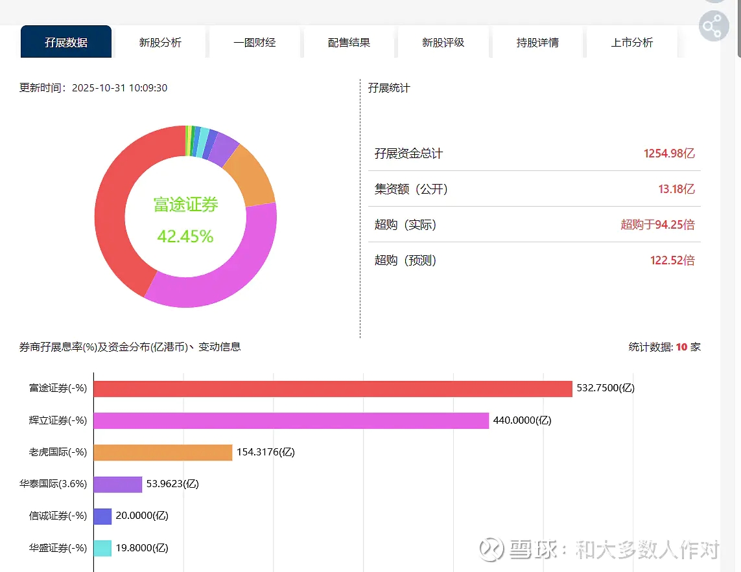741x572 pixels.
Task: Switch to the 新股分析 tab
Action: [160, 42]
